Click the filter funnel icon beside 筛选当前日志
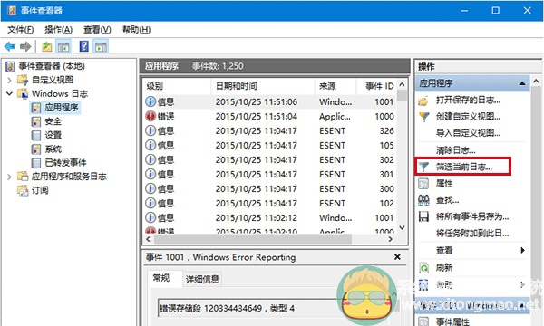 click(x=423, y=167)
